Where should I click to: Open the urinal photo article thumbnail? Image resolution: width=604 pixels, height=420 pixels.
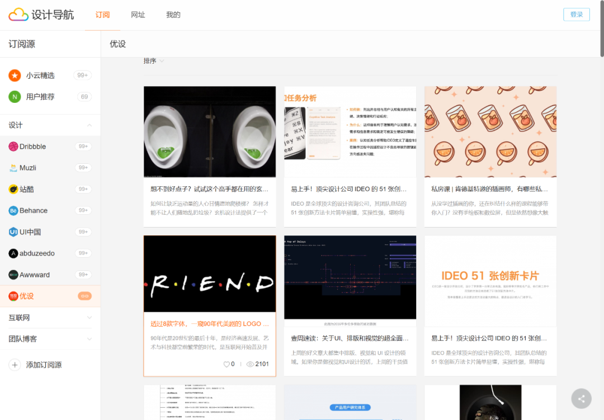tap(210, 132)
